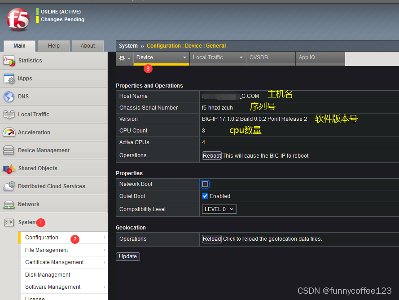Viewport: 399px width, 300px height.
Task: Click the Shared Objects shapes icon
Action: [x=9, y=168]
